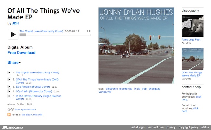The image size is (211, 130).
Task: Open privacy in the footer
Action: click(171, 127)
